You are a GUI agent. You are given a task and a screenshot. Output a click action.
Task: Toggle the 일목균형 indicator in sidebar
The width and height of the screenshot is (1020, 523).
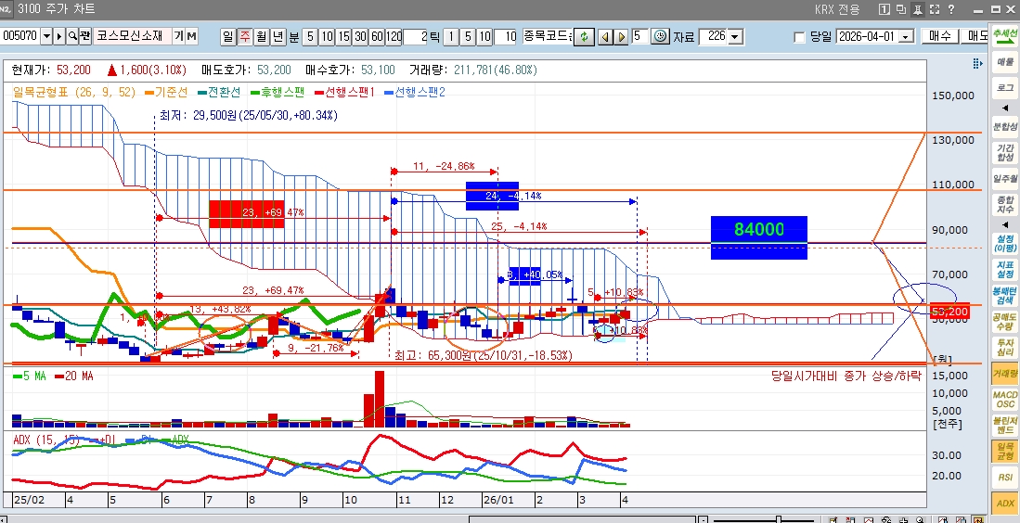coord(1004,451)
